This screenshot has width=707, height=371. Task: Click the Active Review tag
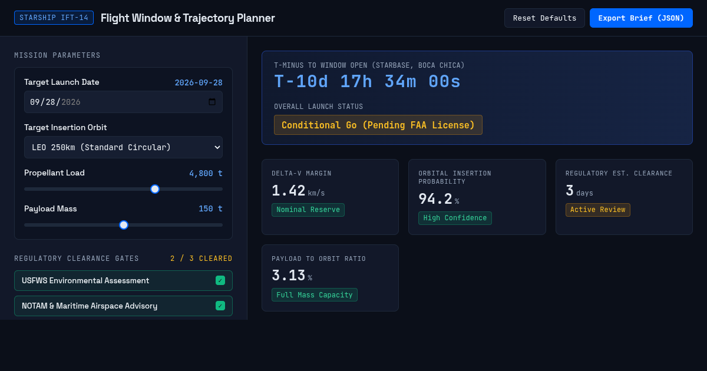[x=598, y=210]
